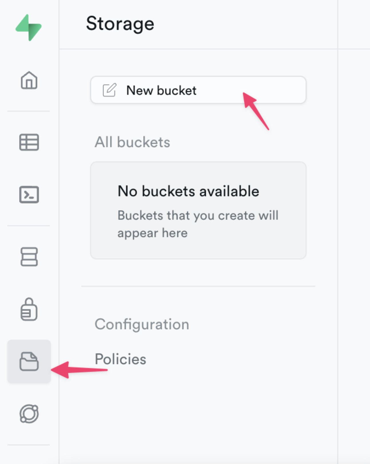
Task: Click the Configuration section label
Action: 142,324
